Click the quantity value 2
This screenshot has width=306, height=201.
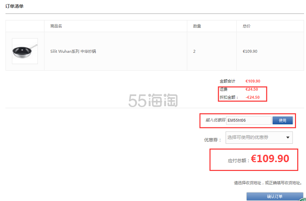[x=194, y=51]
